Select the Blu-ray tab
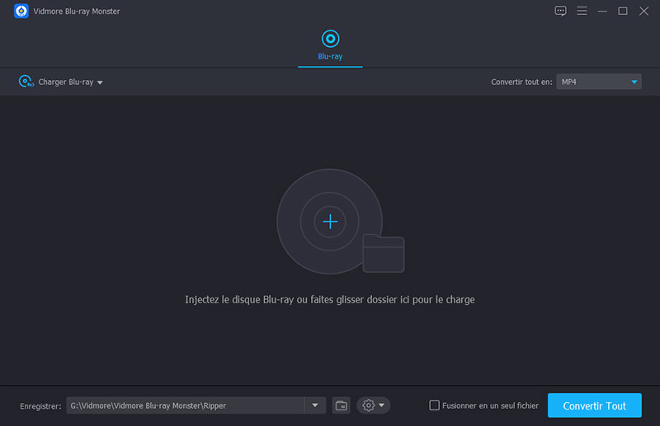 [330, 44]
